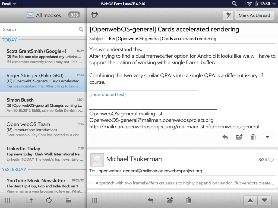Show quoted text in the email
Screen dimensions: 278x208
pyautogui.click(x=108, y=95)
